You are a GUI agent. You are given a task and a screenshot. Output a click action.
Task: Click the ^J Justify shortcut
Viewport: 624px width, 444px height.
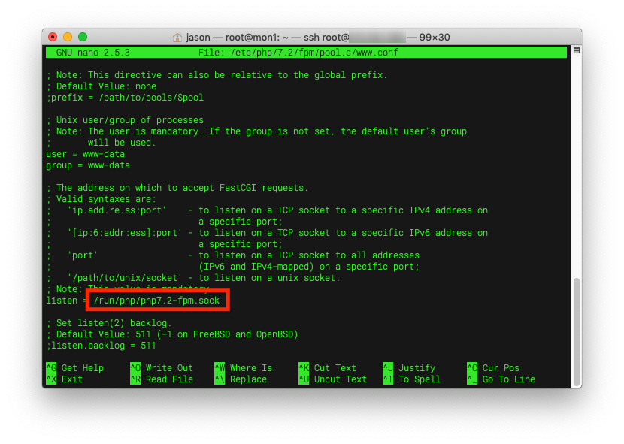(x=409, y=368)
